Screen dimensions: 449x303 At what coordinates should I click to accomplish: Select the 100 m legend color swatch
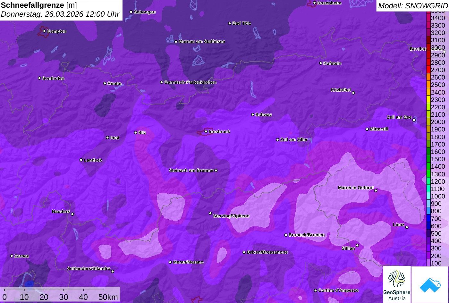[x=428, y=263]
